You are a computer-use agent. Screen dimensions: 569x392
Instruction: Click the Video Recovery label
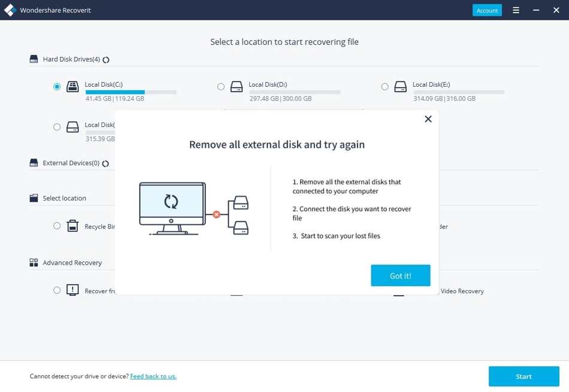tap(462, 291)
